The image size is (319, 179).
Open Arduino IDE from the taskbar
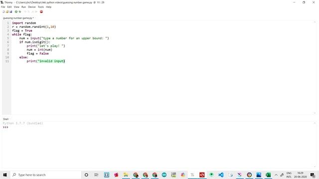[164, 175]
